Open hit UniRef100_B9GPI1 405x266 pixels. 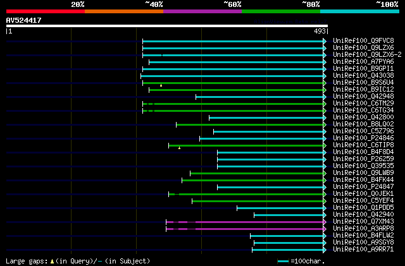click(363, 68)
